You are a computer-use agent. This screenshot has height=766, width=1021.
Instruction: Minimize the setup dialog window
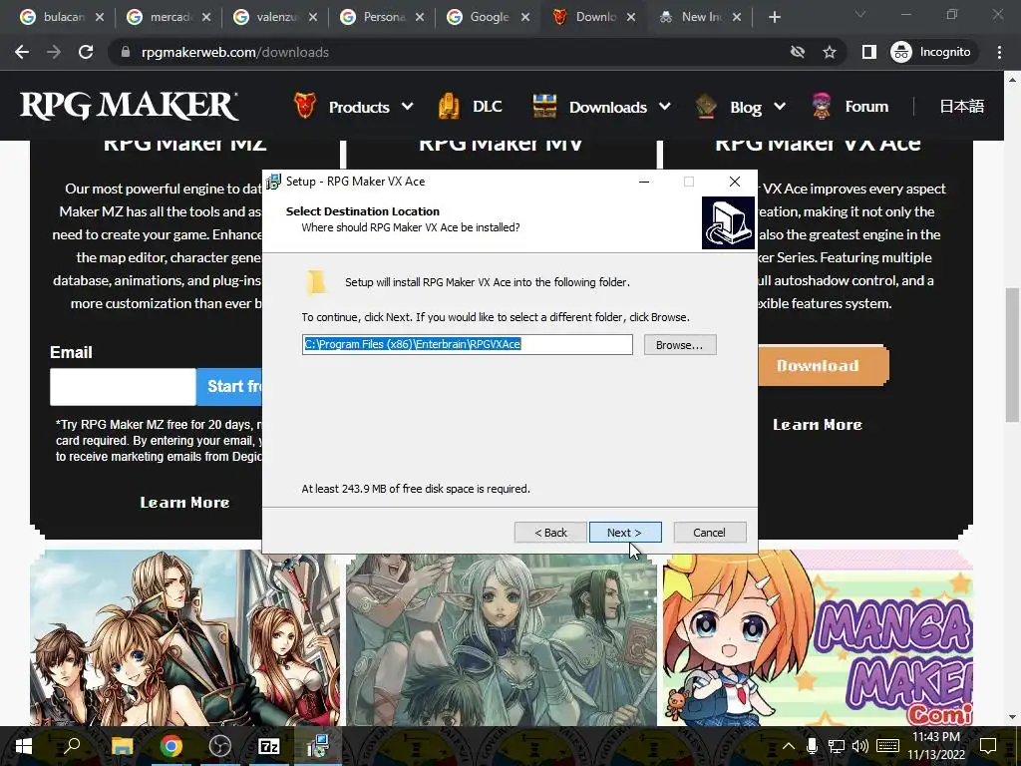(644, 182)
